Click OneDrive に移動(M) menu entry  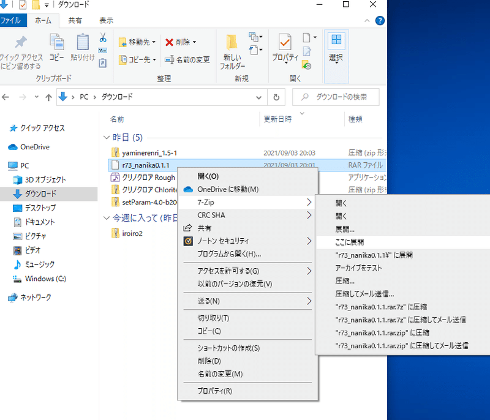point(247,190)
